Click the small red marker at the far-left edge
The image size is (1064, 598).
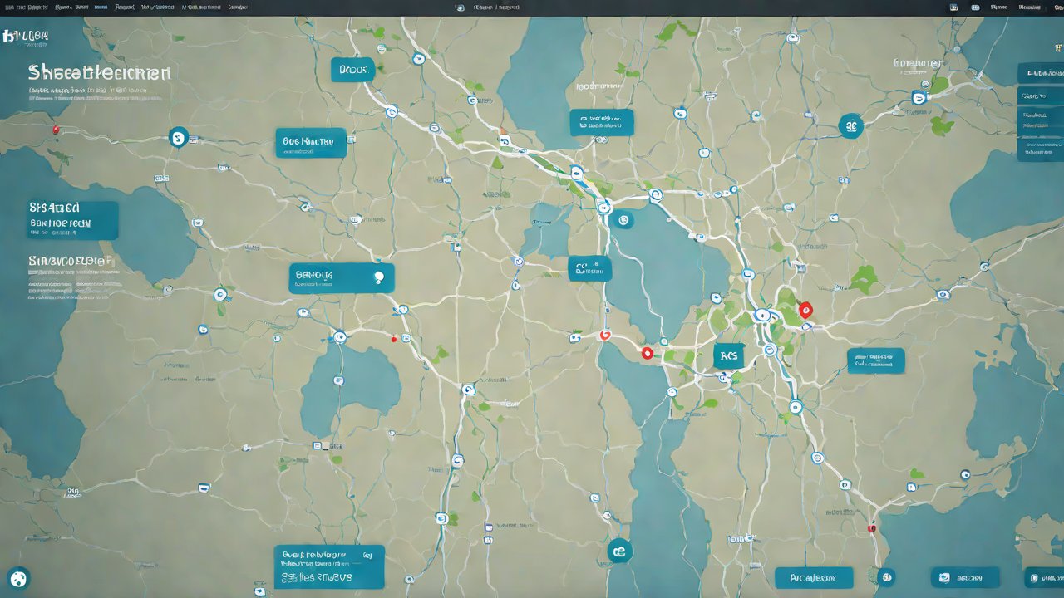tap(56, 130)
